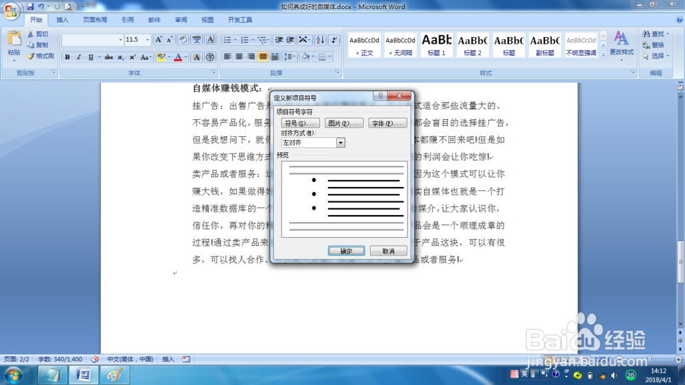
Task: Click the 字体(F)... button in the dialog
Action: (x=388, y=123)
